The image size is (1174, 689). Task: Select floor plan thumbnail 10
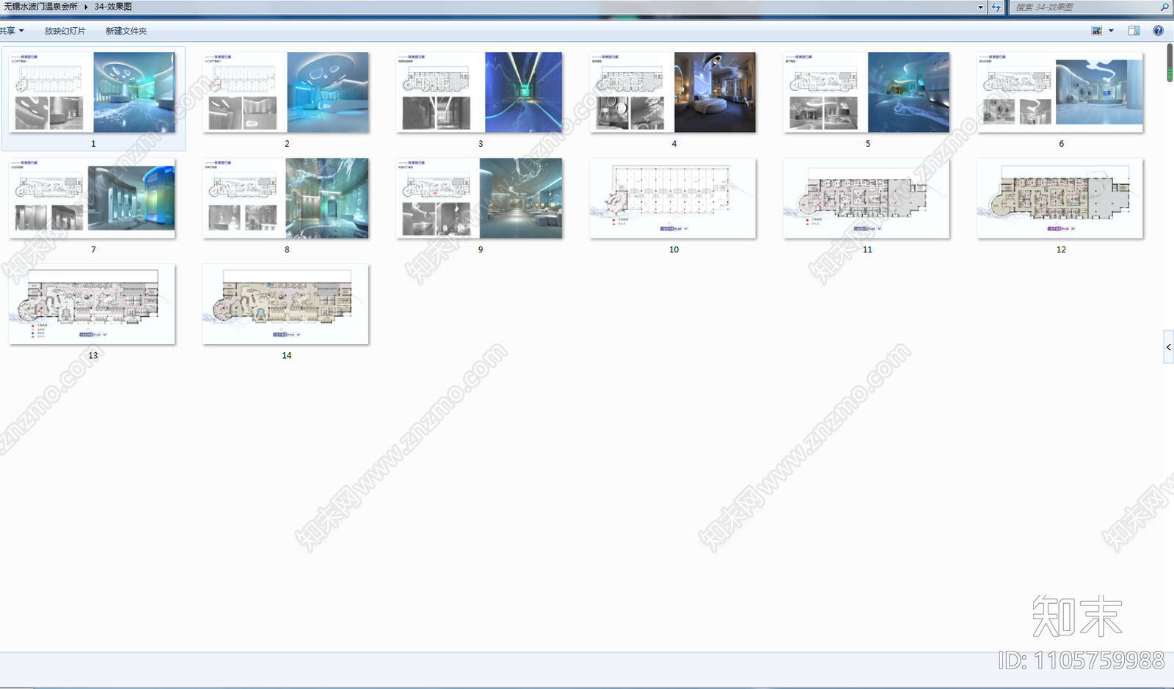pos(674,198)
